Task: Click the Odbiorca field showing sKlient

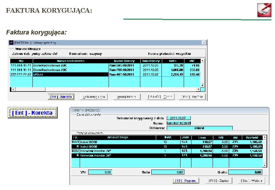Action: pyautogui.click(x=200, y=128)
